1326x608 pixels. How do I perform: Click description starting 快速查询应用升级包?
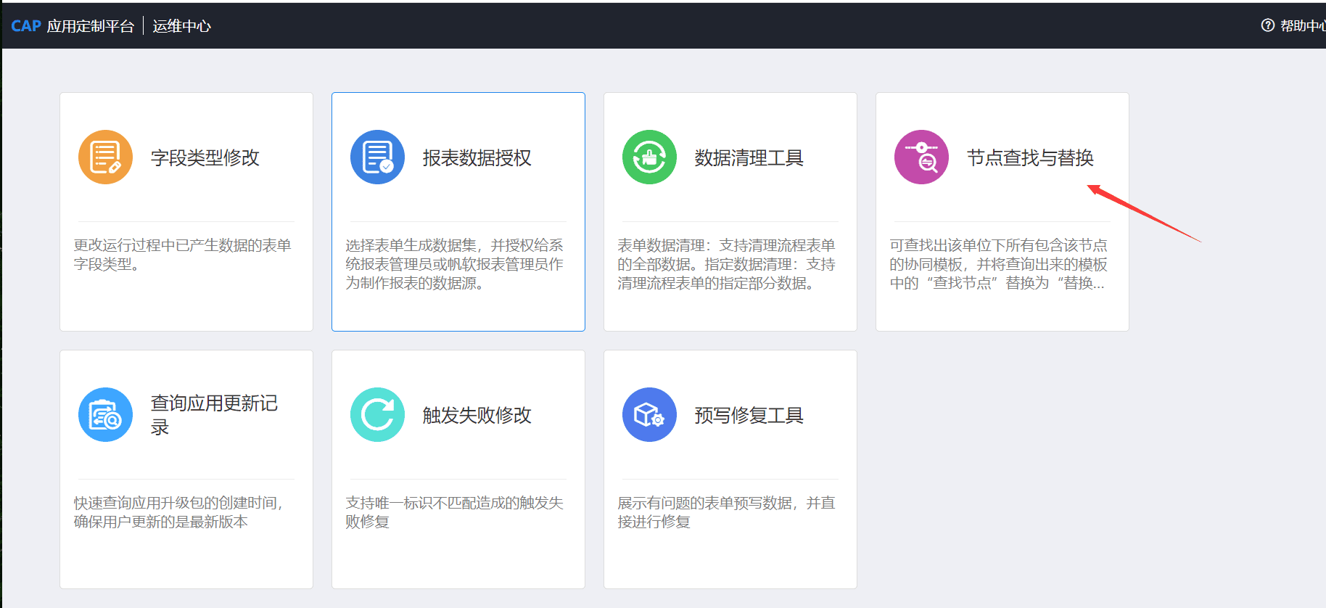point(178,512)
